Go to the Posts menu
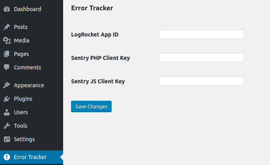This screenshot has height=165, width=270. click(x=21, y=27)
